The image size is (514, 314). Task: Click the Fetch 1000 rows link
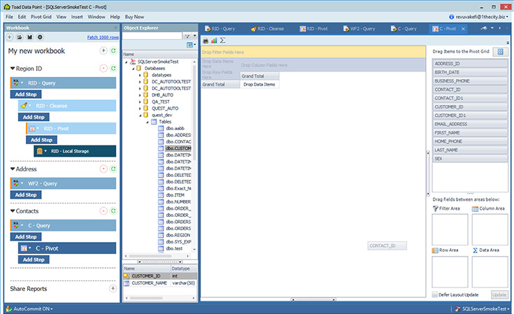(x=101, y=36)
